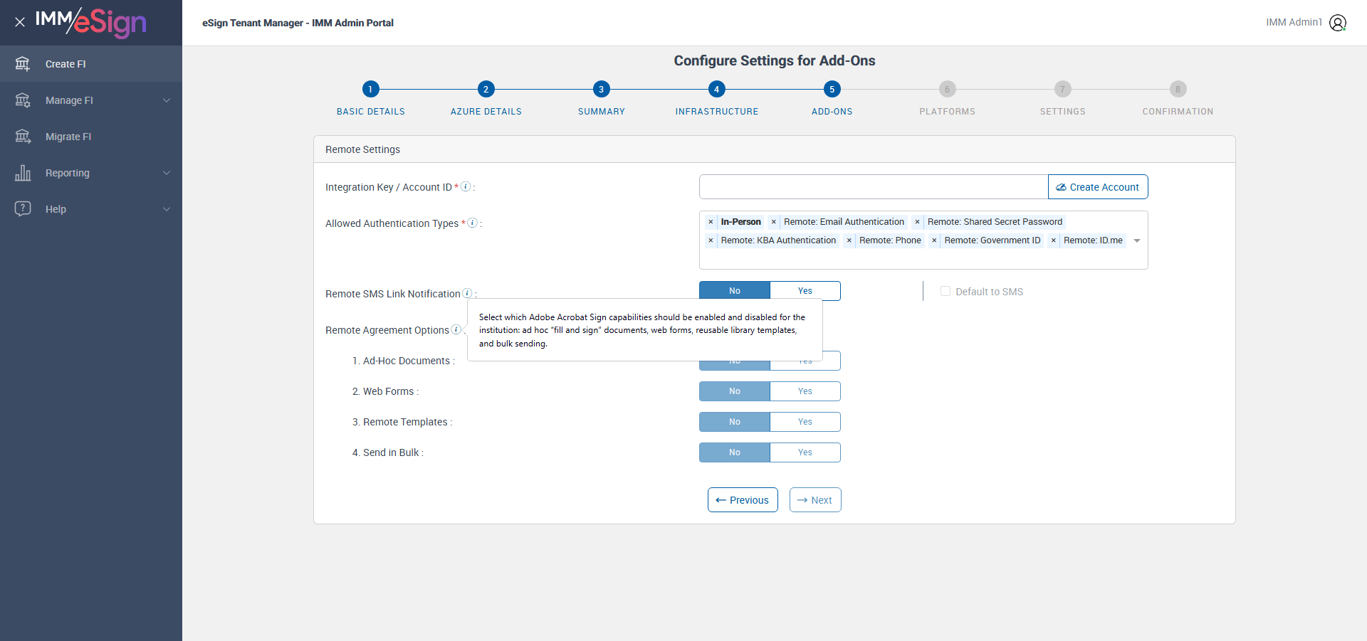This screenshot has height=641, width=1367.
Task: Set Web Forms to No
Action: point(735,391)
